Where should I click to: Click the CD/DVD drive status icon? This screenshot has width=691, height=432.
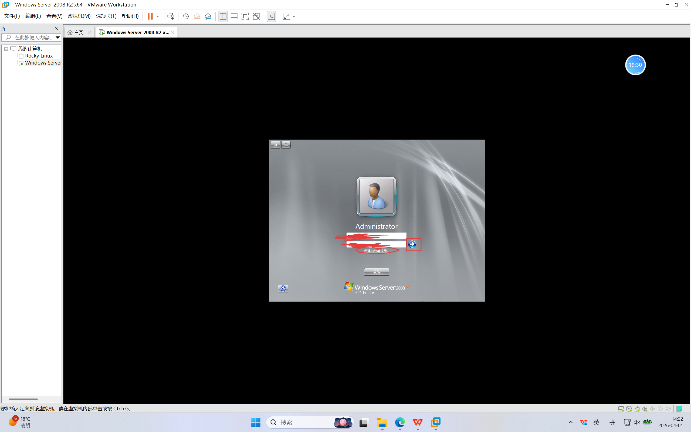pos(628,409)
